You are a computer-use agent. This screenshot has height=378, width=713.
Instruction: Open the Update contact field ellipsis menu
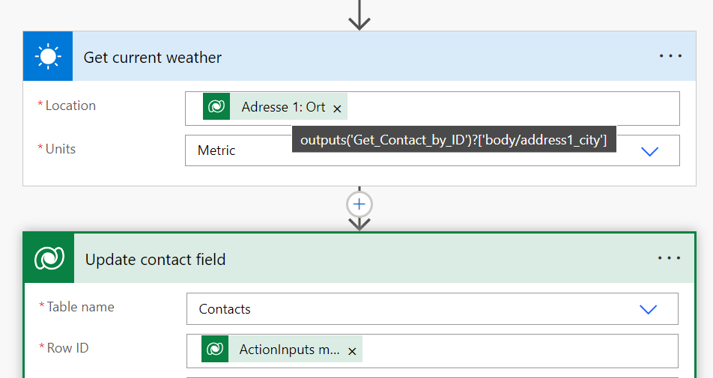coord(670,258)
